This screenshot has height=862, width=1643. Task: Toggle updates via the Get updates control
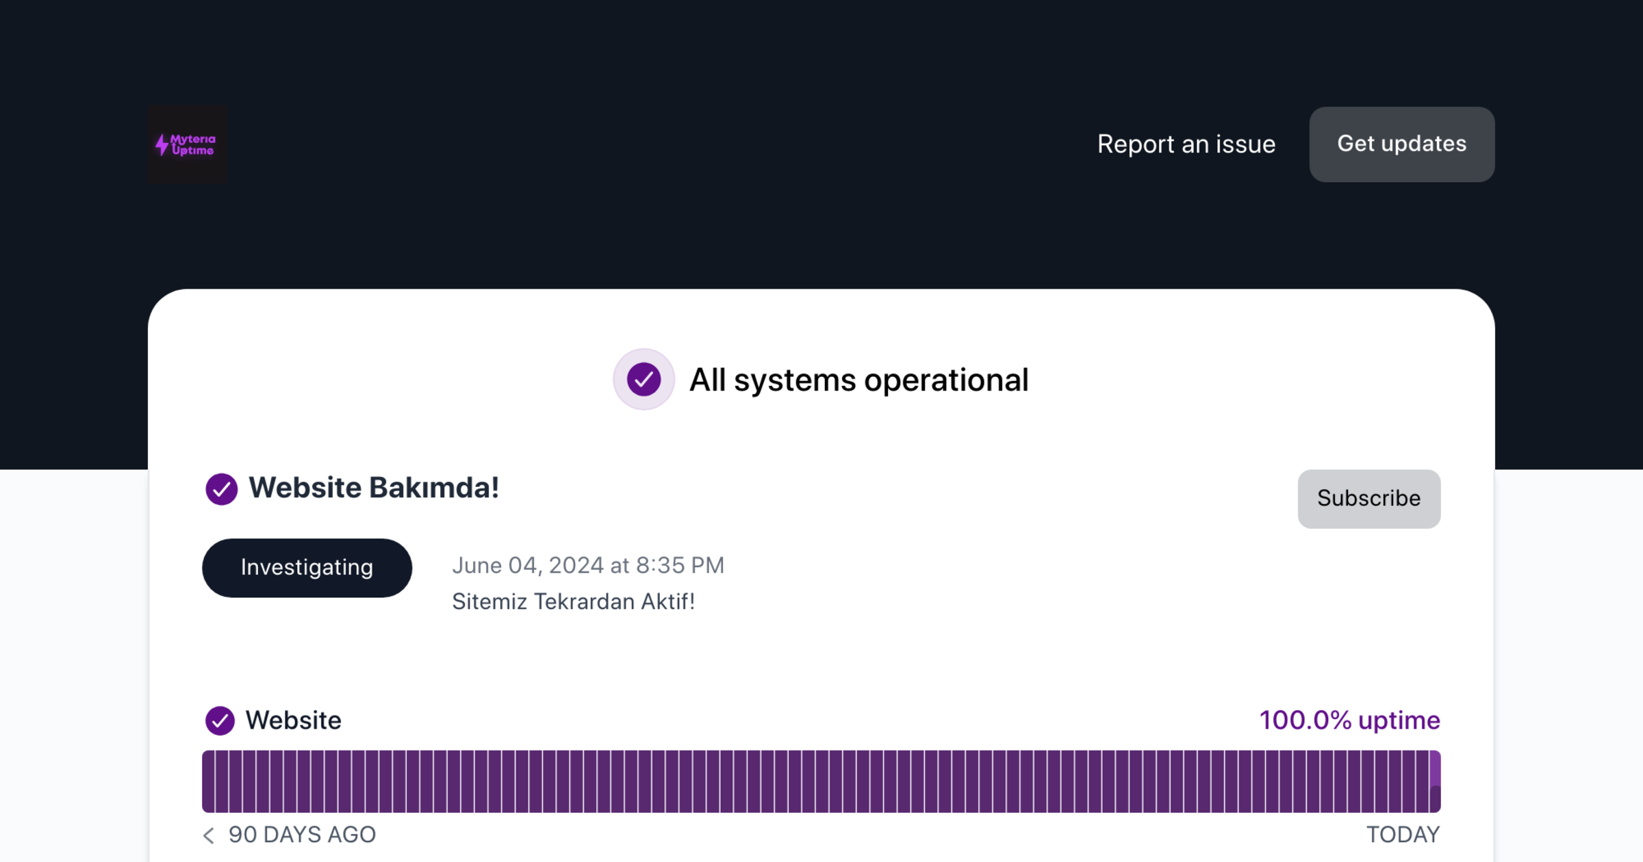(1401, 144)
